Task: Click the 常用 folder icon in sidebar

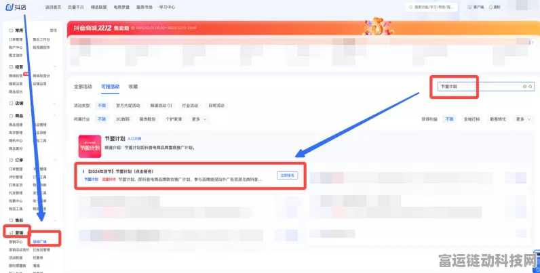Action: [11, 30]
